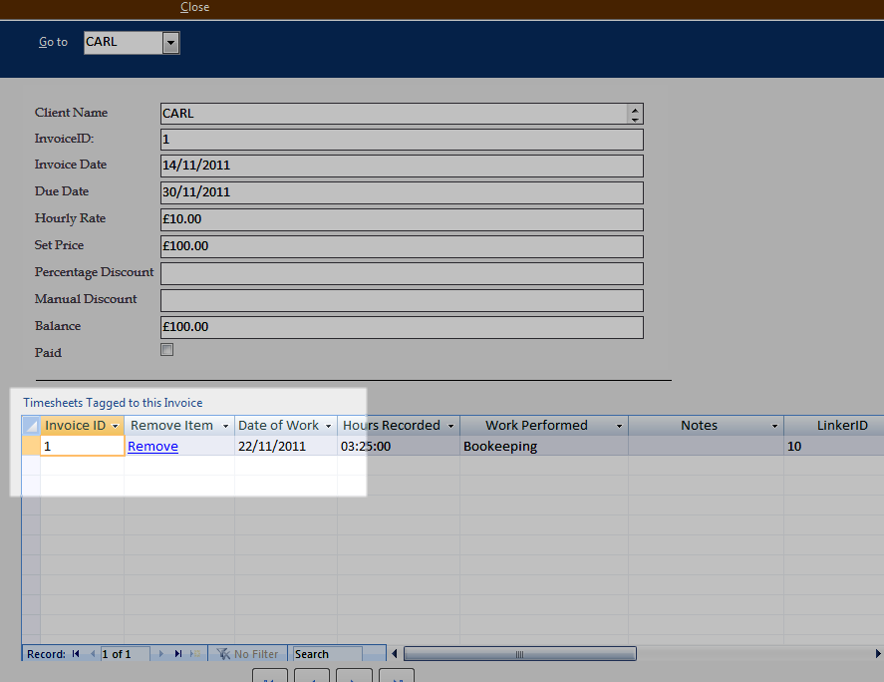884x682 pixels.
Task: Click horizontal scrollbar right arrow
Action: (x=878, y=654)
